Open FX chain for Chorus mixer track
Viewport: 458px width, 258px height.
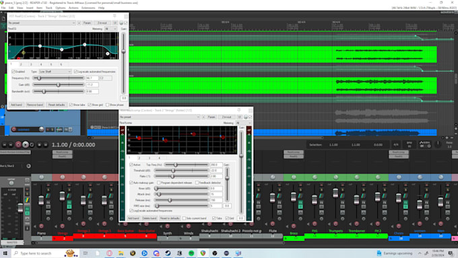(405, 203)
